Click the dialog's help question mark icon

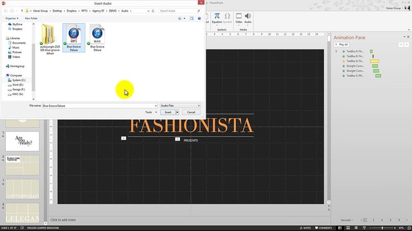199,19
